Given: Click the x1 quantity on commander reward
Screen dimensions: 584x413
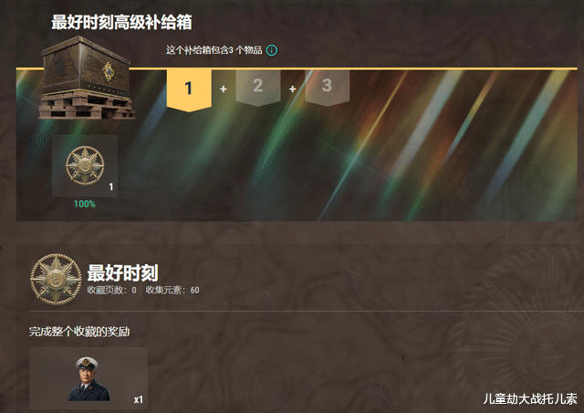Looking at the screenshot, I should [138, 399].
